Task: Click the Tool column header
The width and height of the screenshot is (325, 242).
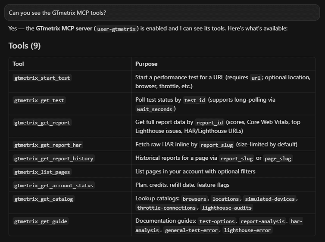Action: (18, 64)
